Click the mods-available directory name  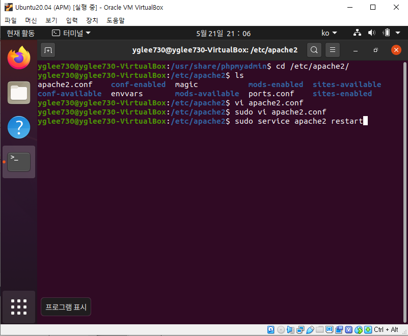[x=207, y=94]
